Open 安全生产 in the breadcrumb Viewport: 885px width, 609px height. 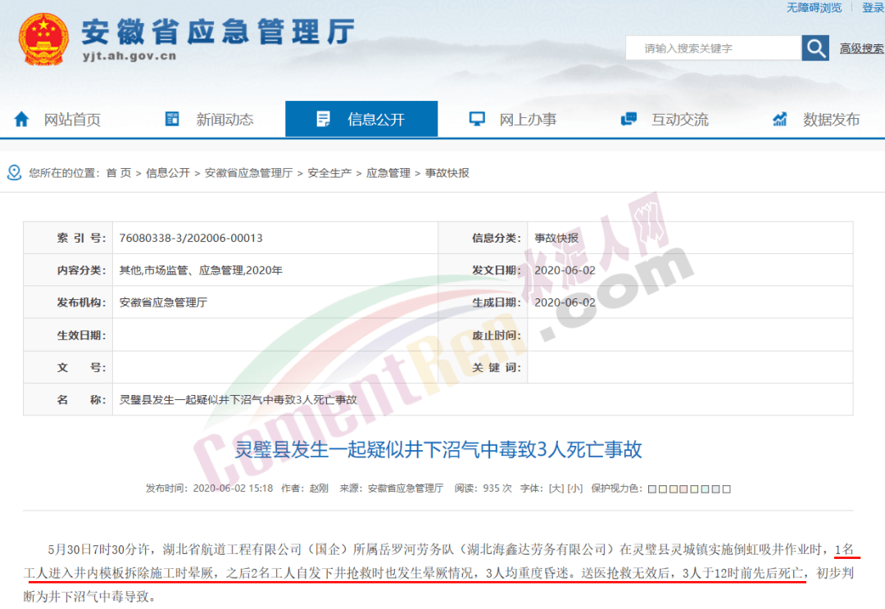click(x=329, y=173)
